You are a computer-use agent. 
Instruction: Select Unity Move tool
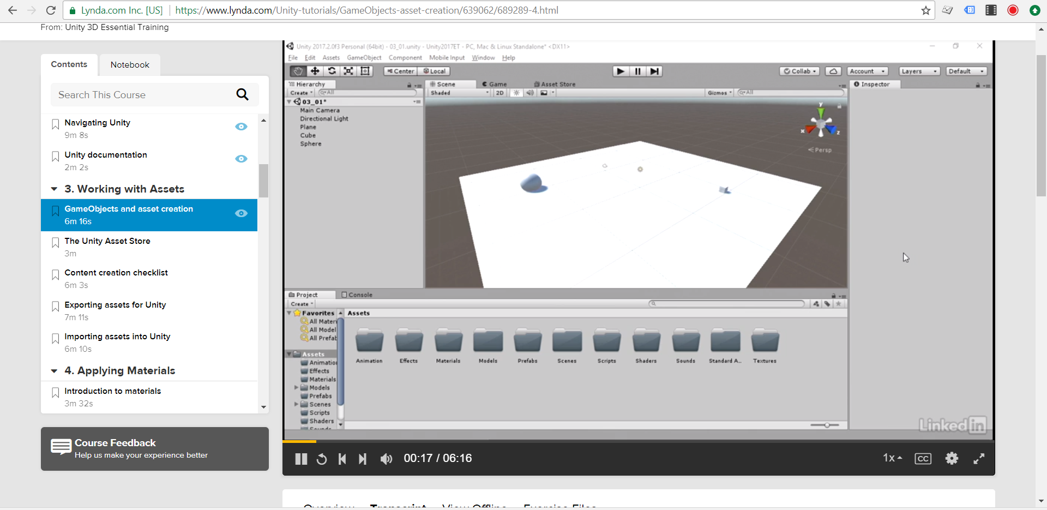click(315, 71)
